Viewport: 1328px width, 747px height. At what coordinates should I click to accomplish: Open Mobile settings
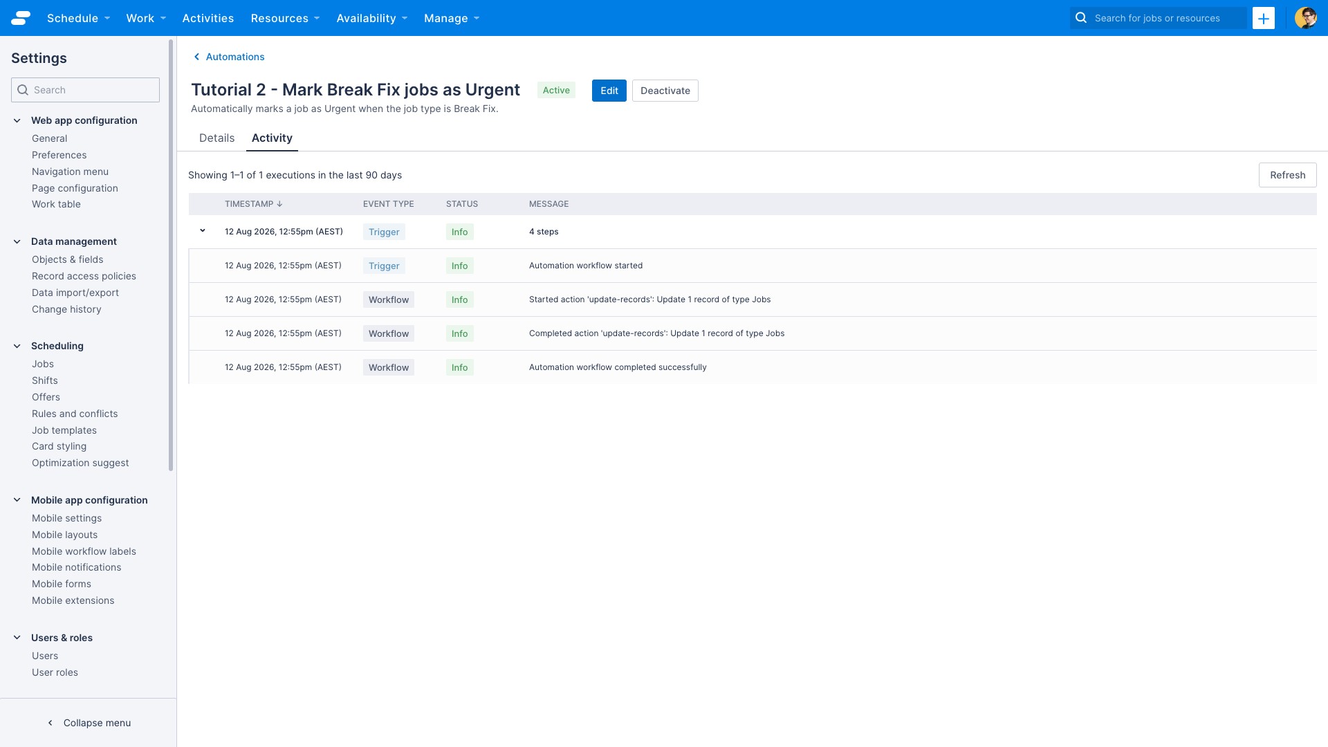[66, 518]
